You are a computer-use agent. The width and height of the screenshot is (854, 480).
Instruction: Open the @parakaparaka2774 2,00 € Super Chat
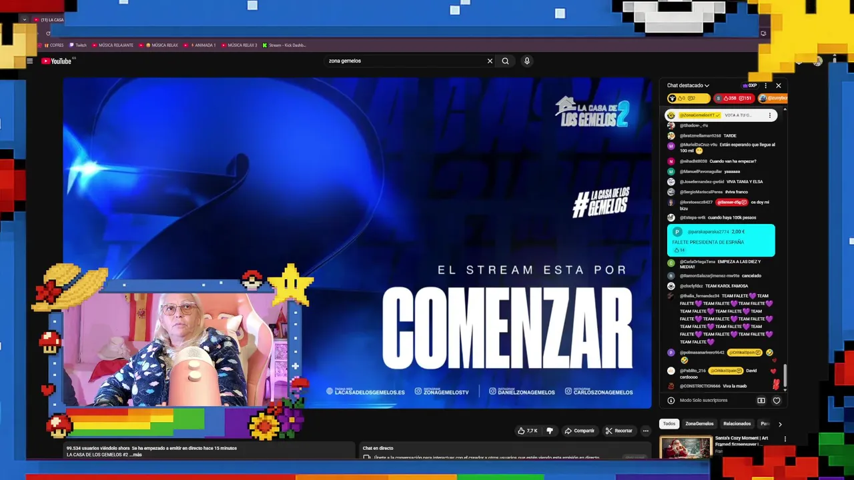[x=721, y=240]
